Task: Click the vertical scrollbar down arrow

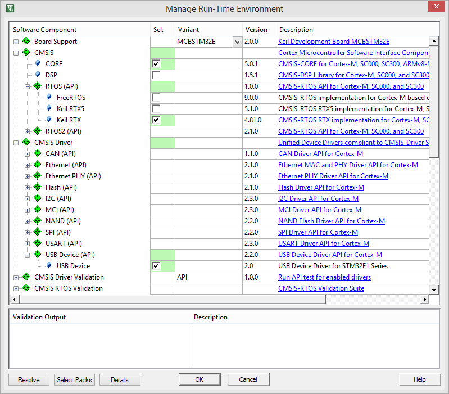Action: [434, 290]
